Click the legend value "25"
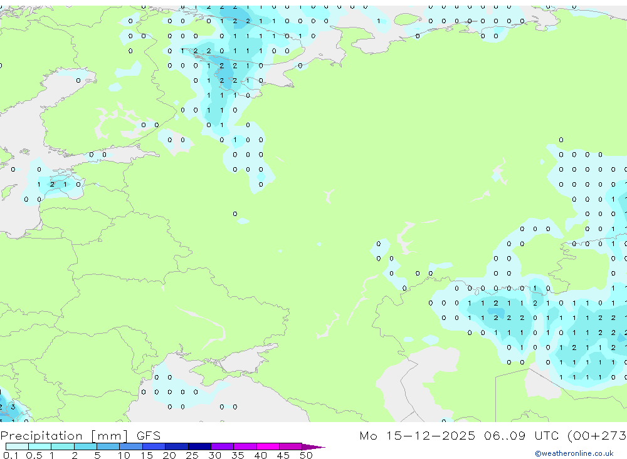 [192, 455]
